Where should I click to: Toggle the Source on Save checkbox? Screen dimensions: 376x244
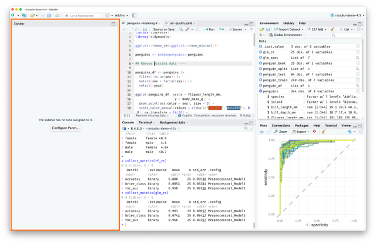pyautogui.click(x=151, y=29)
